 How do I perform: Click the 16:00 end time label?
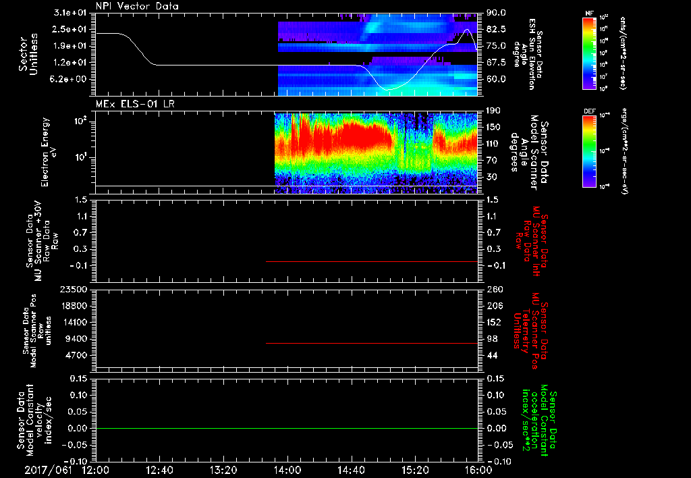click(x=478, y=470)
